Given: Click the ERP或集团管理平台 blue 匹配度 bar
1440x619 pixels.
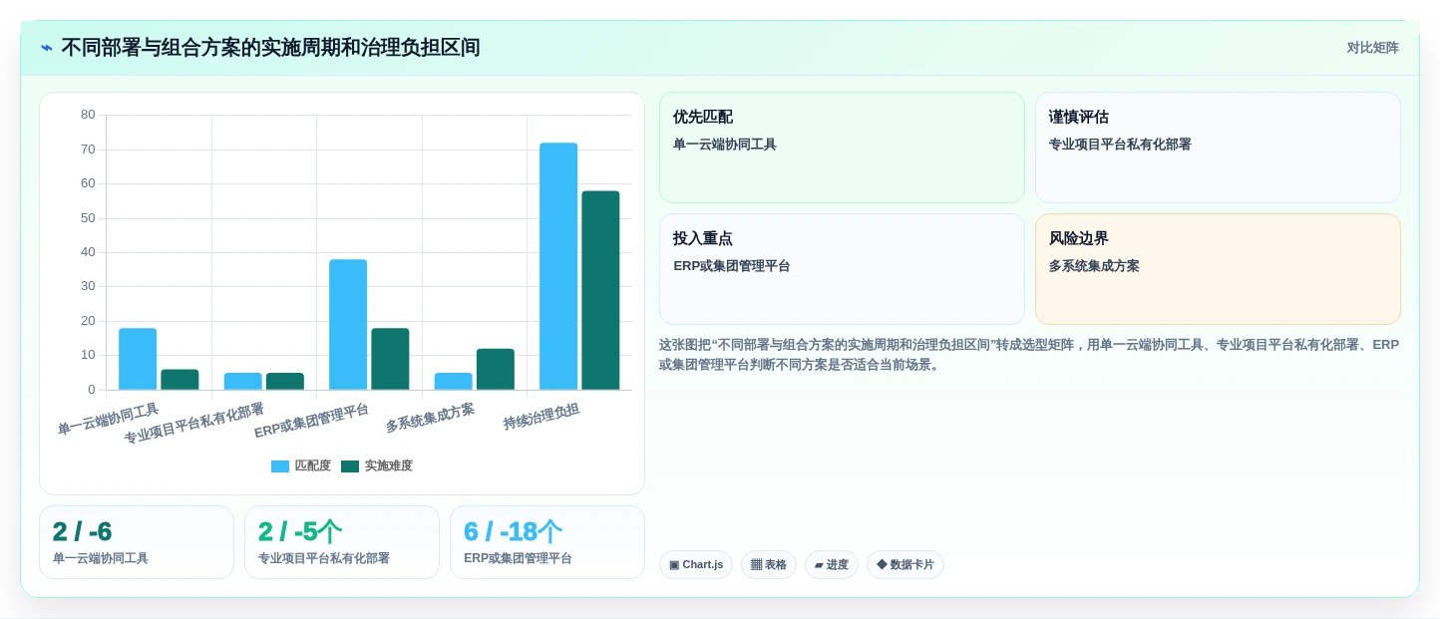Looking at the screenshot, I should pos(348,325).
